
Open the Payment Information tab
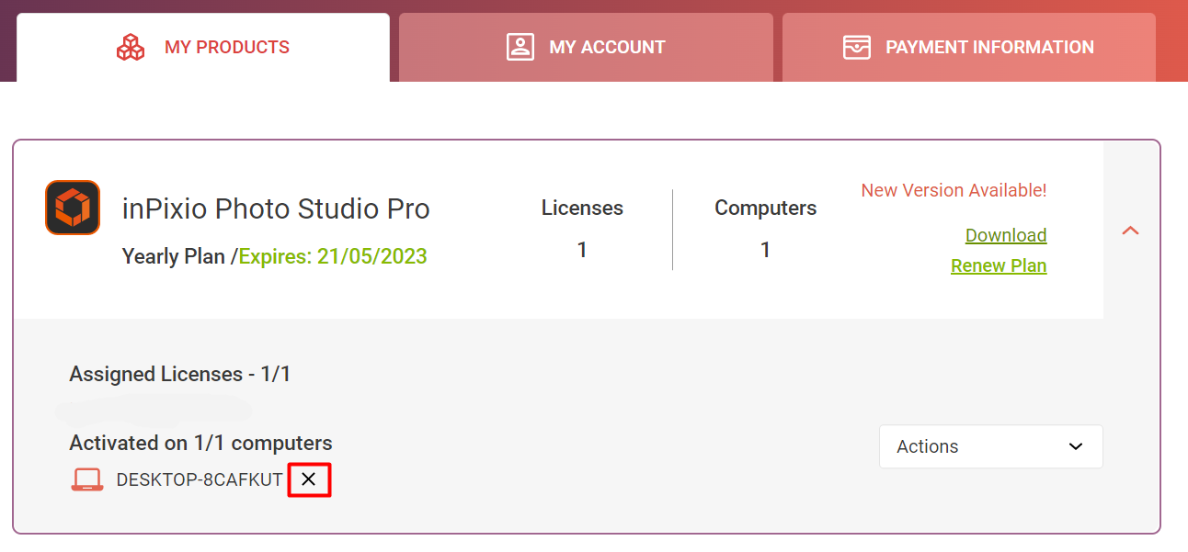968,46
